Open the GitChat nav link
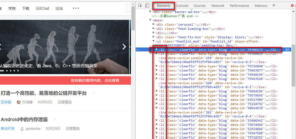Image resolution: width=296 pixels, height=139 pixels. tap(42, 8)
